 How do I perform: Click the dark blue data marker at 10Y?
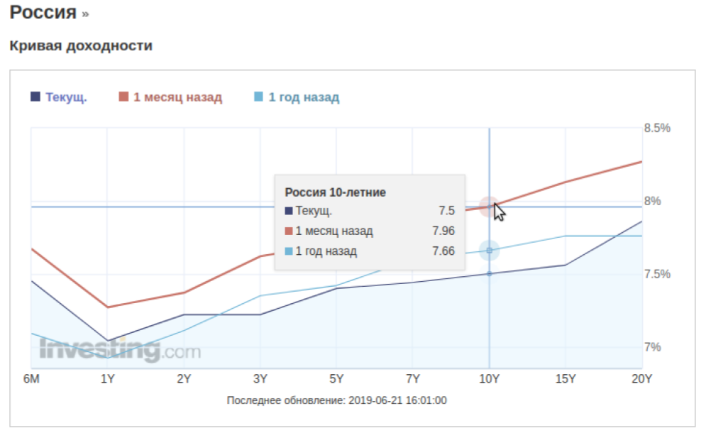coord(489,273)
